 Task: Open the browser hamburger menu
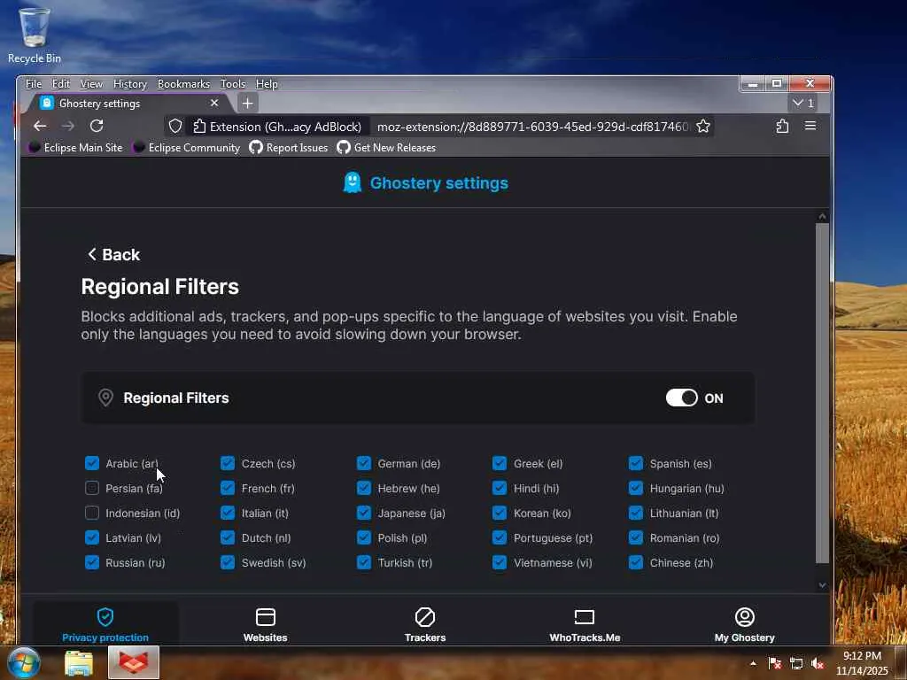[x=810, y=126]
